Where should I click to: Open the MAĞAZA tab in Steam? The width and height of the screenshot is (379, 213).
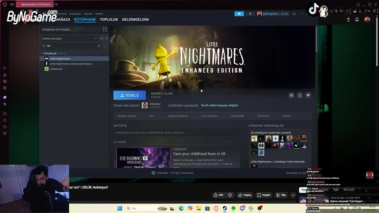63,20
